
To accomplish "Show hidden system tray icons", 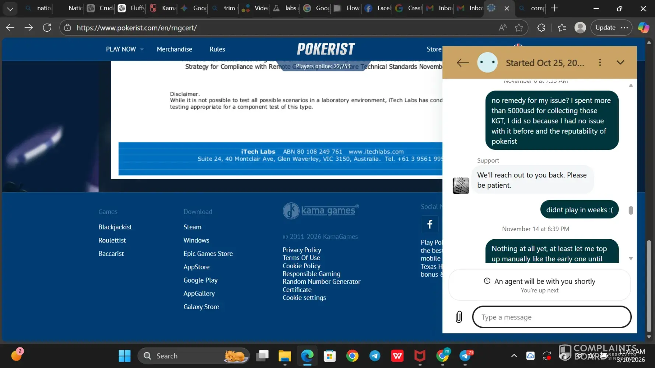I will pos(514,356).
